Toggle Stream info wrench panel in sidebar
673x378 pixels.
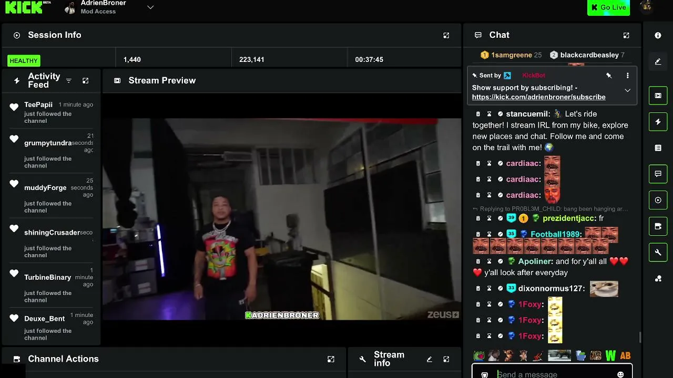(658, 253)
